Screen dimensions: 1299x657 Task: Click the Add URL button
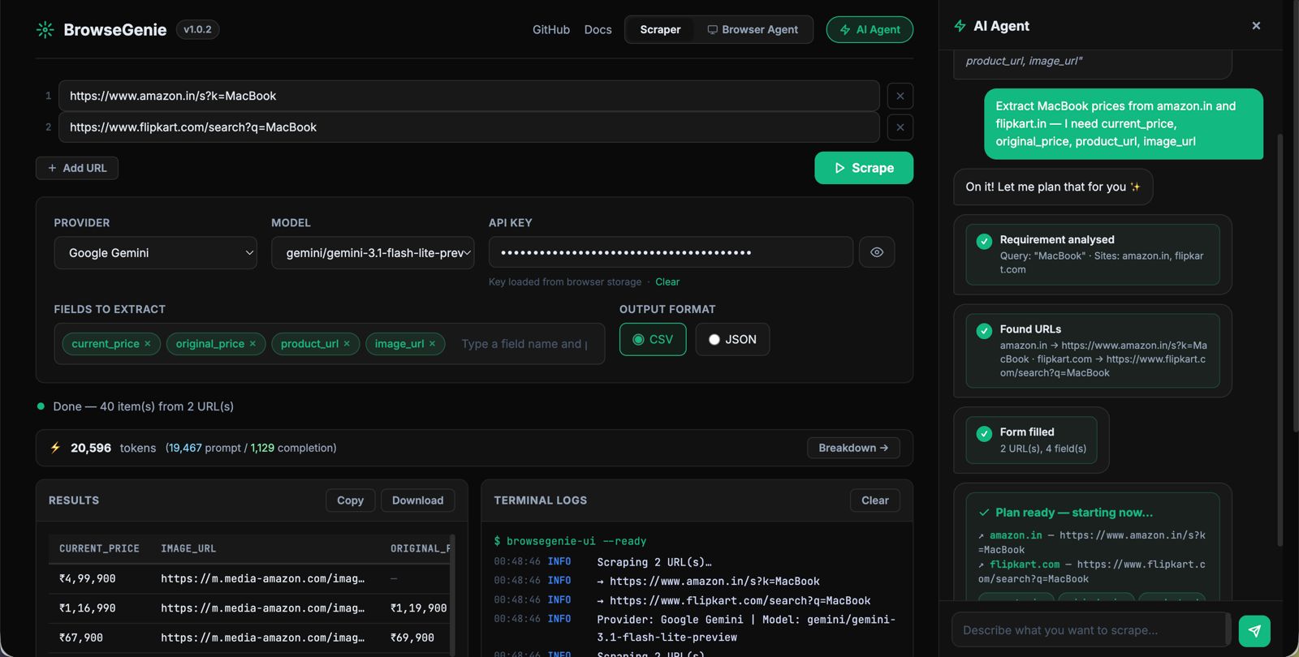(x=77, y=168)
